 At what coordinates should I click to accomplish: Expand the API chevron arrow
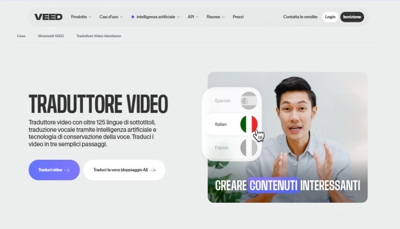click(197, 17)
